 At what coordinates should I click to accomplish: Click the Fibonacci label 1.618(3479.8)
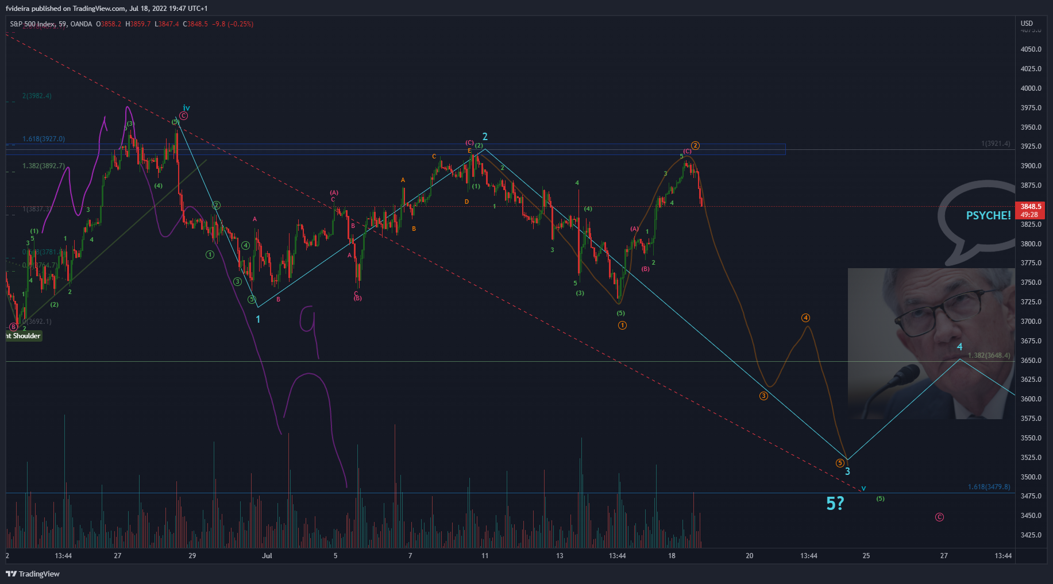point(989,487)
